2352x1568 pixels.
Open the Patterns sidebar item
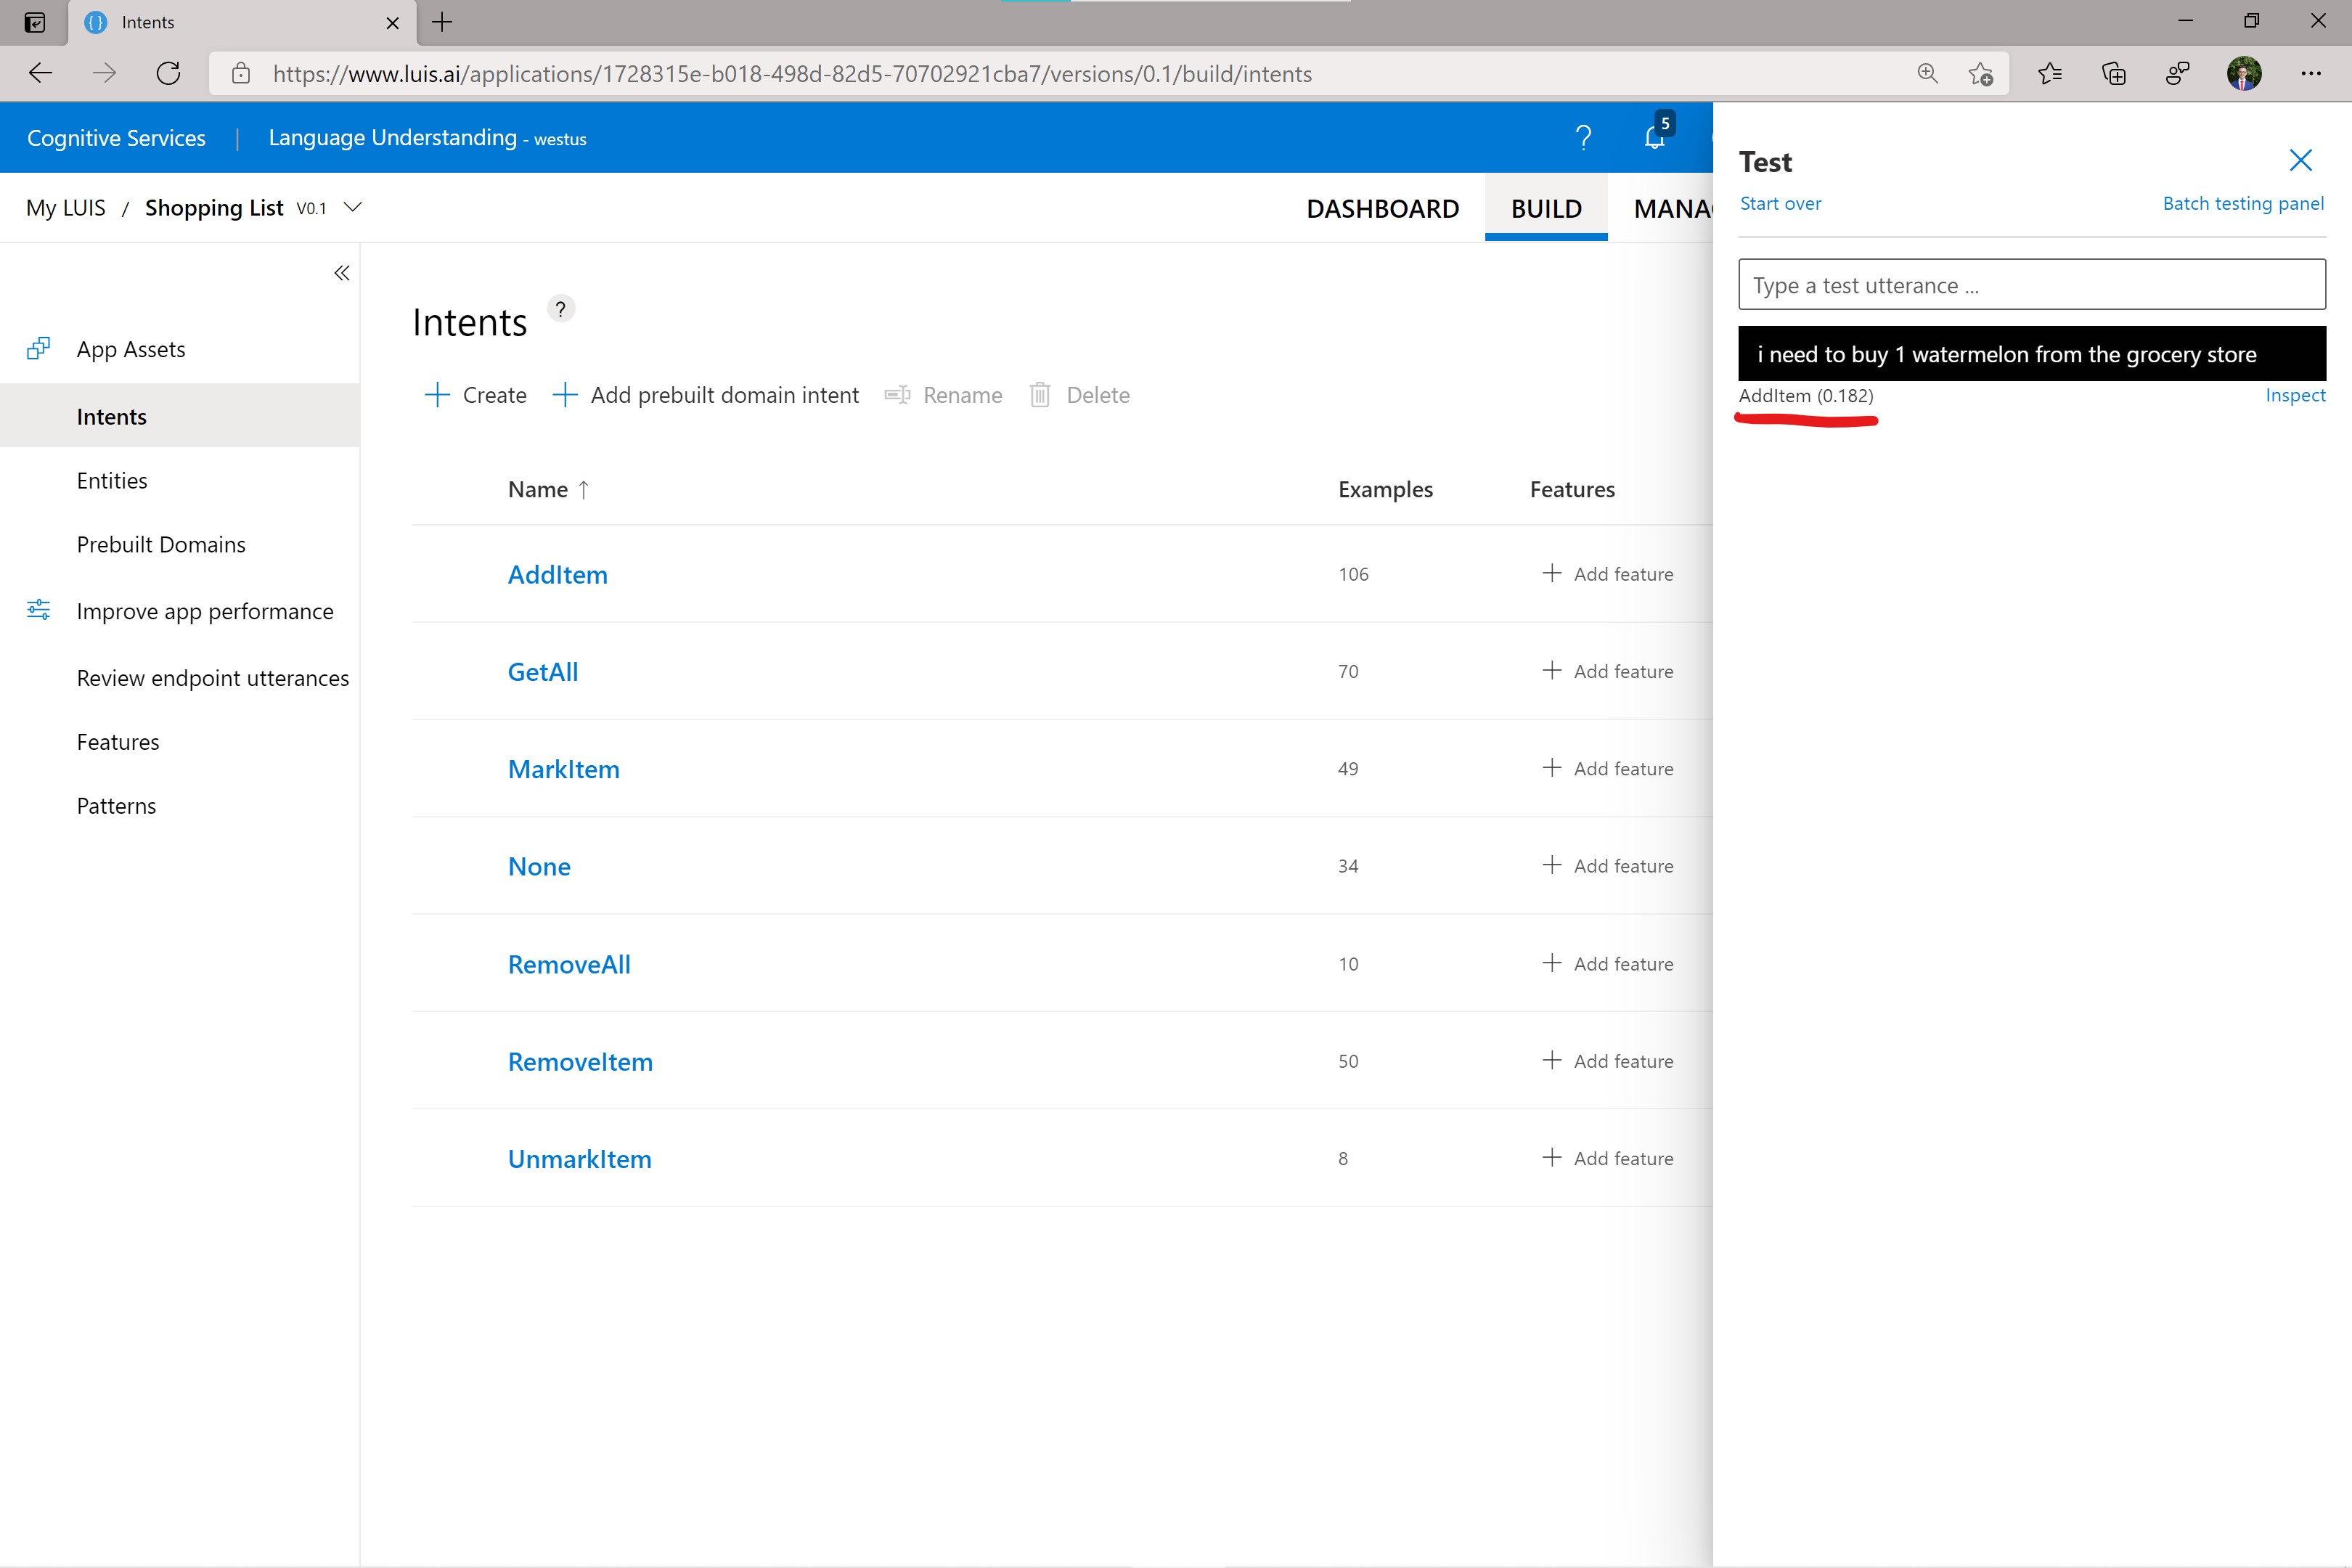(x=116, y=806)
